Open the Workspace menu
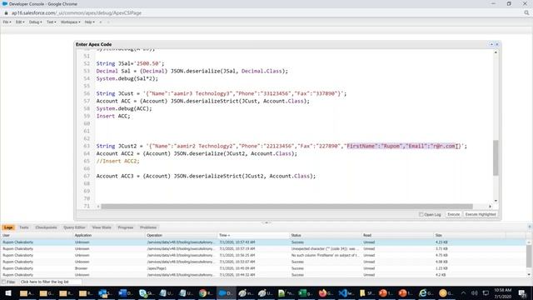533x300 pixels. 70,22
